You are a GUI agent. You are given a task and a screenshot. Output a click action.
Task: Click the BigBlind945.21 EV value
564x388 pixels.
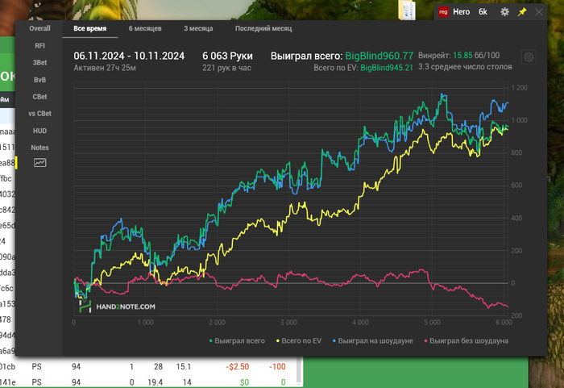[x=387, y=68]
